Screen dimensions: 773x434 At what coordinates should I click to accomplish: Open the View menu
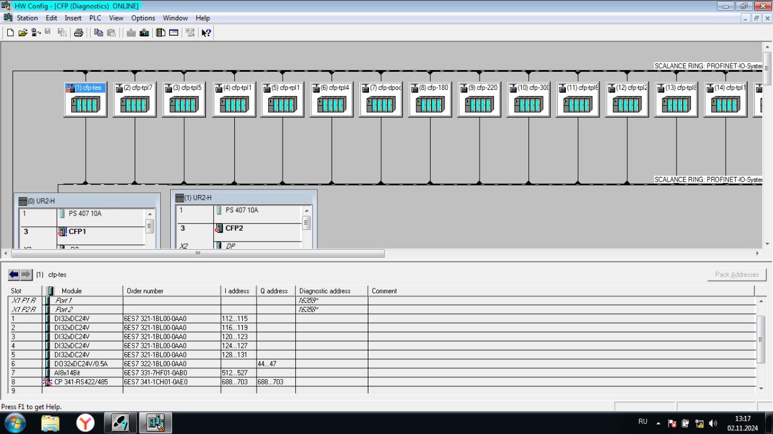click(x=116, y=18)
